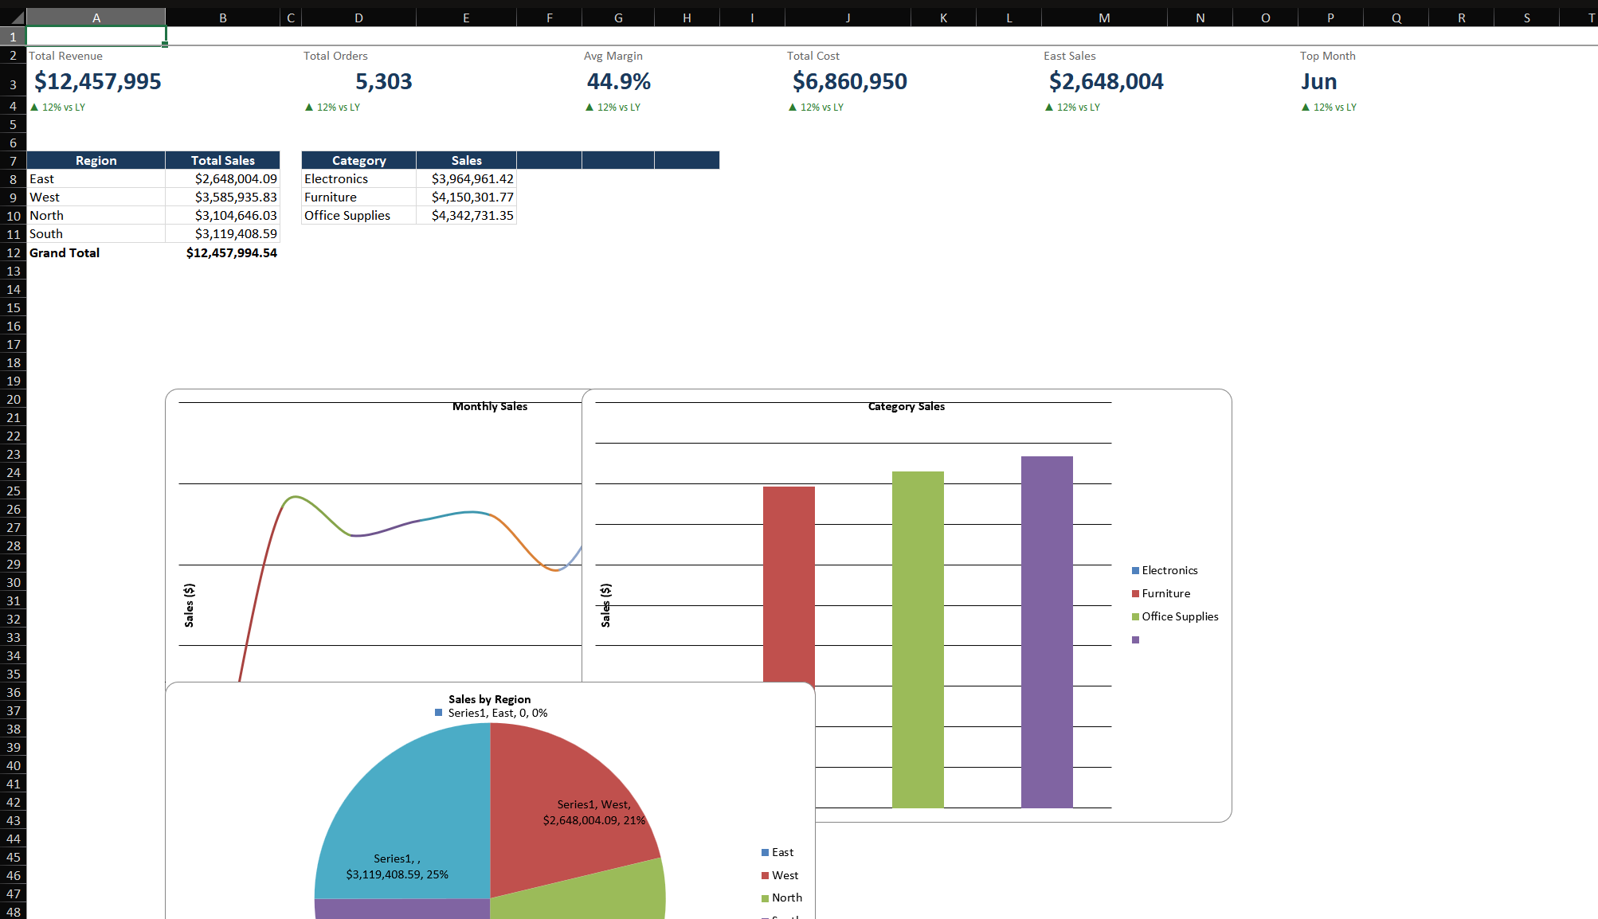Click the 12% vs LY indicator under Top Month
Screen dimensions: 1598x919
[x=1329, y=107]
